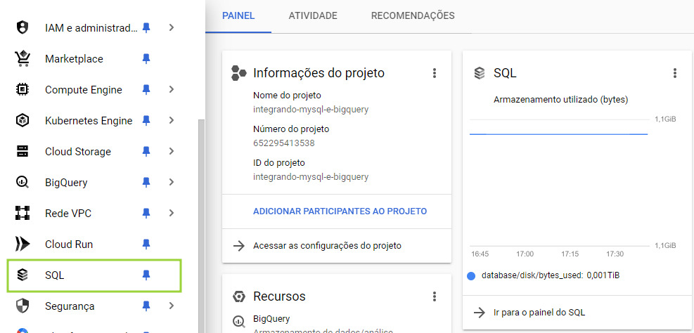
Task: Click Acessar as configurações do projeto
Action: (x=327, y=245)
